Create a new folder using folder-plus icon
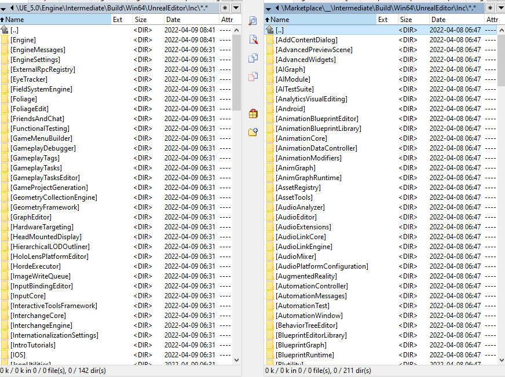Screen dimensions: 505x377 [x=253, y=131]
